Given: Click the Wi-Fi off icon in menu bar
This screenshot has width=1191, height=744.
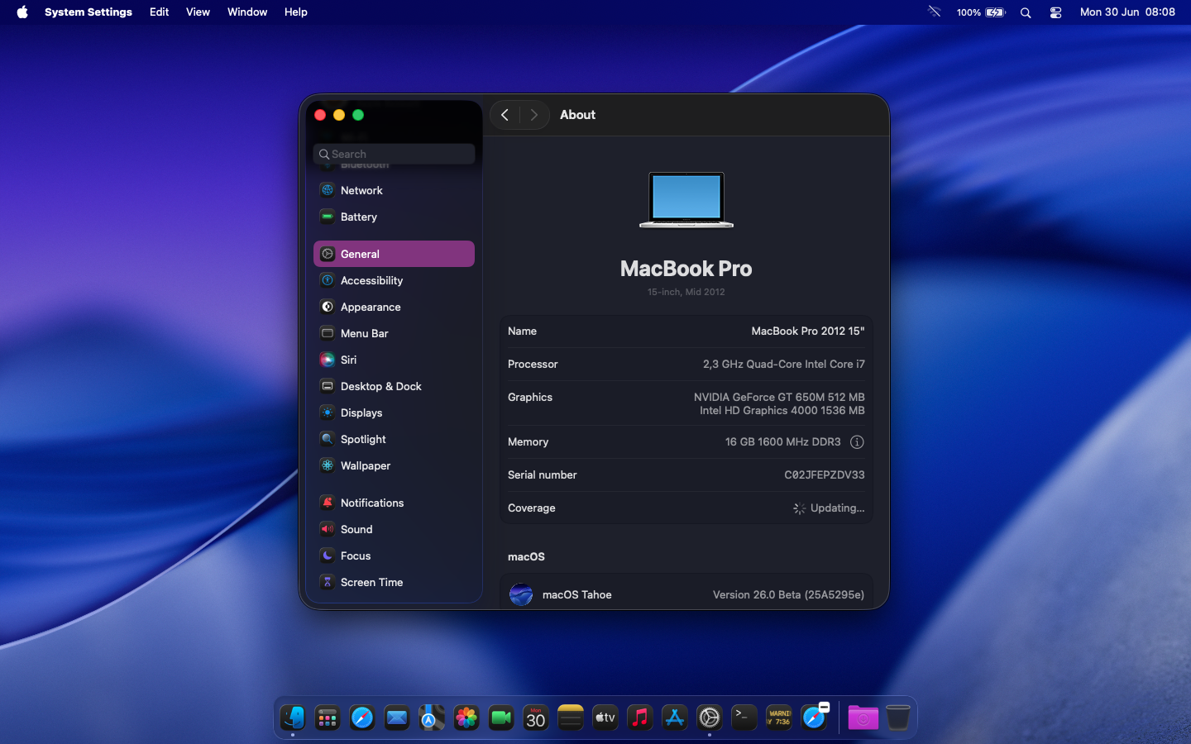Looking at the screenshot, I should click(x=935, y=12).
